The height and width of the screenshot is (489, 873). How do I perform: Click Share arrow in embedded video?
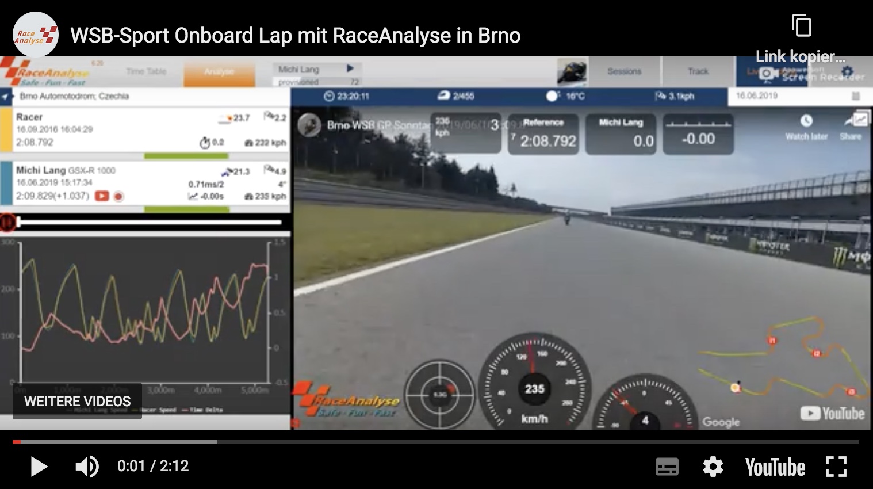tap(851, 121)
